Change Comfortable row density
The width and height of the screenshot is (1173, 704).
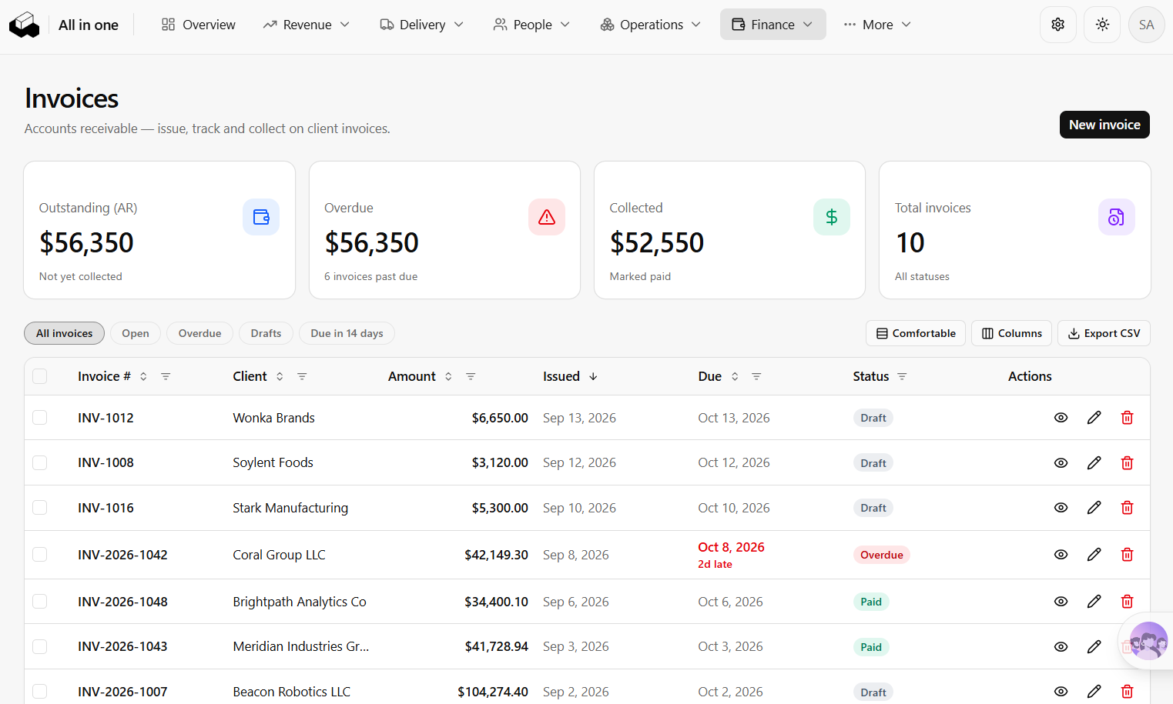coord(916,333)
